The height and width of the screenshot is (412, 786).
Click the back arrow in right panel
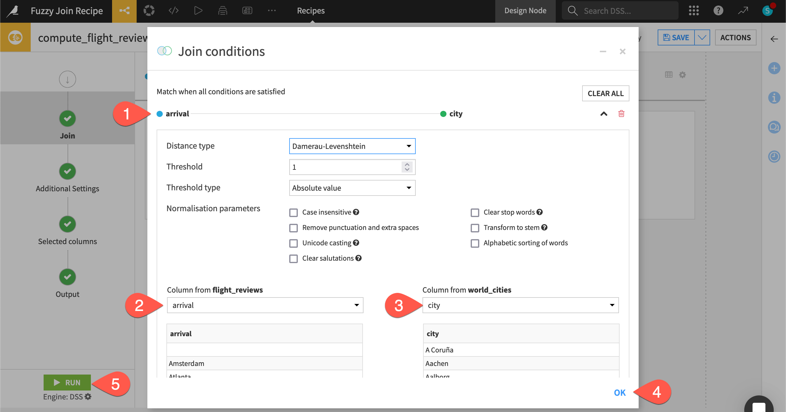coord(774,39)
